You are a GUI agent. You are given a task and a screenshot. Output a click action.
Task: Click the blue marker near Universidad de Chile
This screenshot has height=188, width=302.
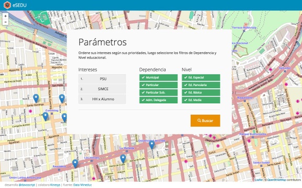pos(152,145)
